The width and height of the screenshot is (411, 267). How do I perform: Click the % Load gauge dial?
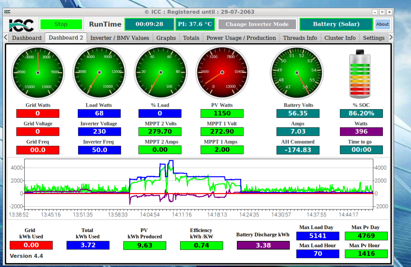click(161, 72)
